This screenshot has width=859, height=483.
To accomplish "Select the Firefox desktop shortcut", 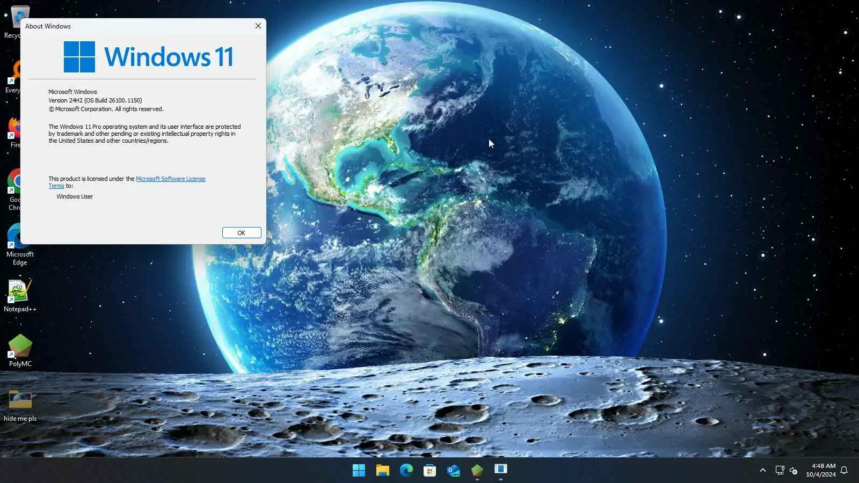I will [x=14, y=131].
